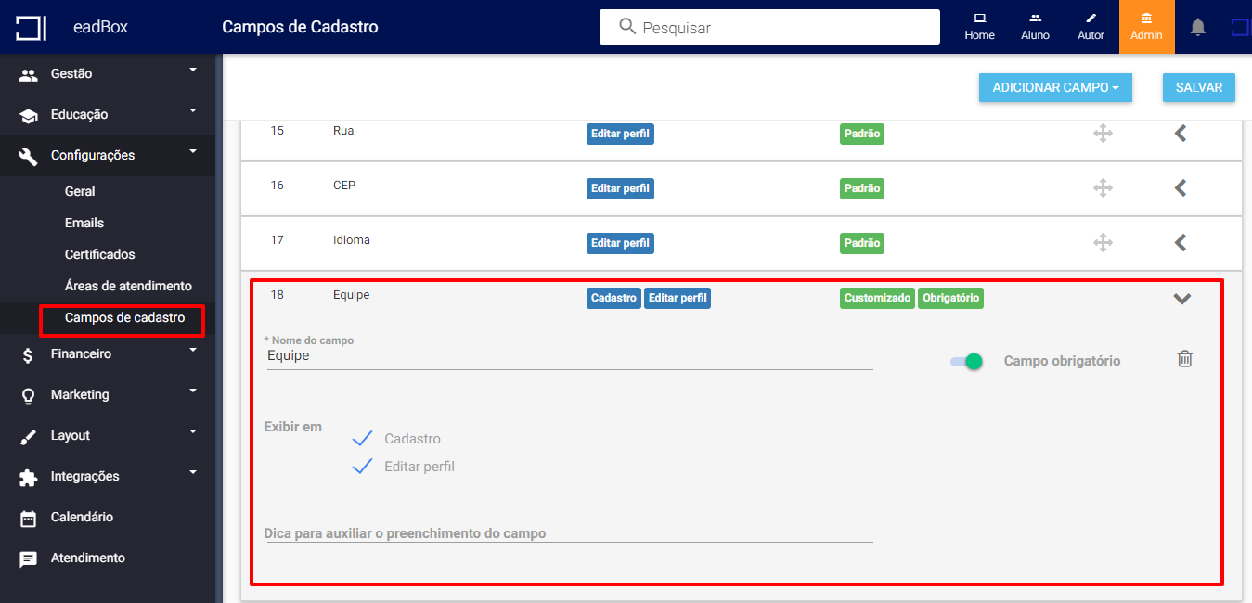
Task: Click Editar perfil tag on Rua row
Action: click(620, 134)
